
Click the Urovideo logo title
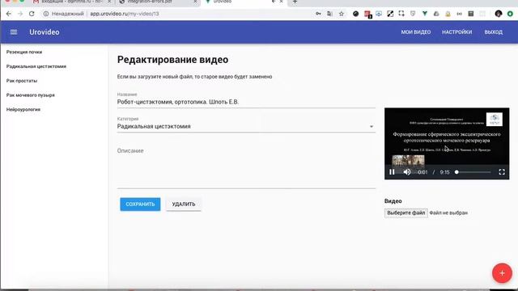(x=45, y=32)
